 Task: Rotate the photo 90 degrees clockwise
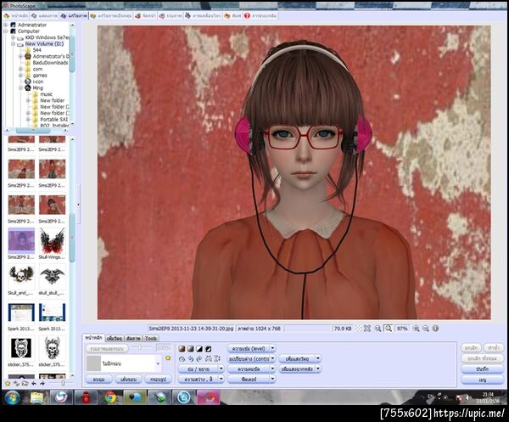point(199,358)
